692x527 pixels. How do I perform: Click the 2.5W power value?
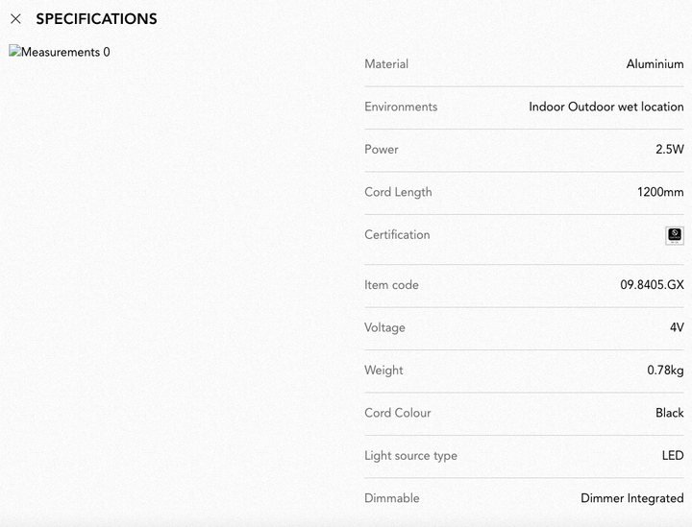tap(670, 150)
